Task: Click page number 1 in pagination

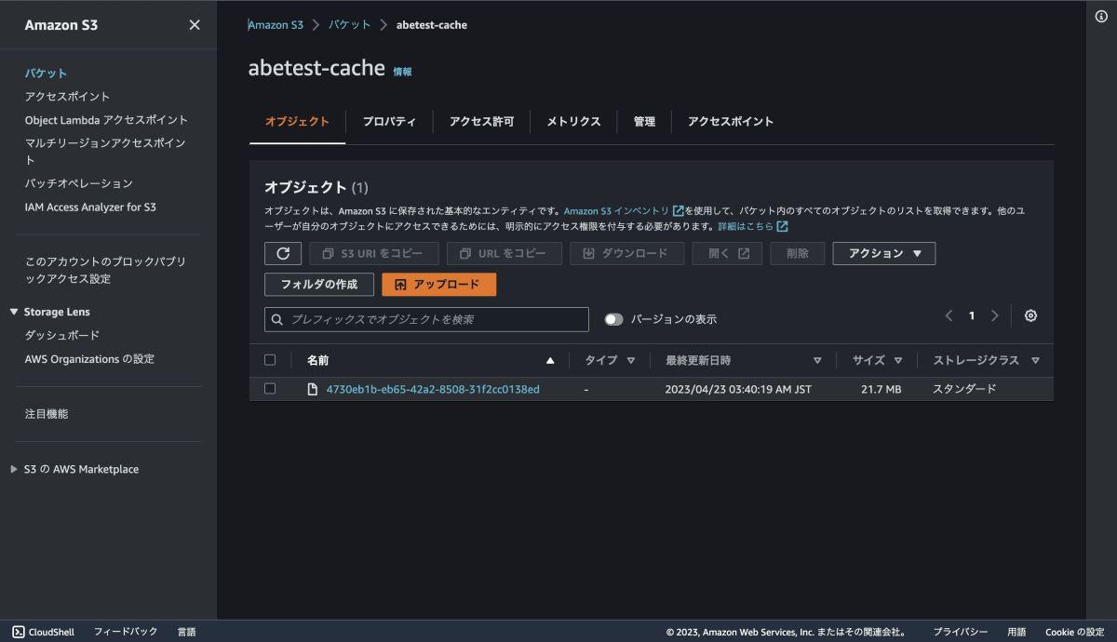Action: [x=972, y=315]
